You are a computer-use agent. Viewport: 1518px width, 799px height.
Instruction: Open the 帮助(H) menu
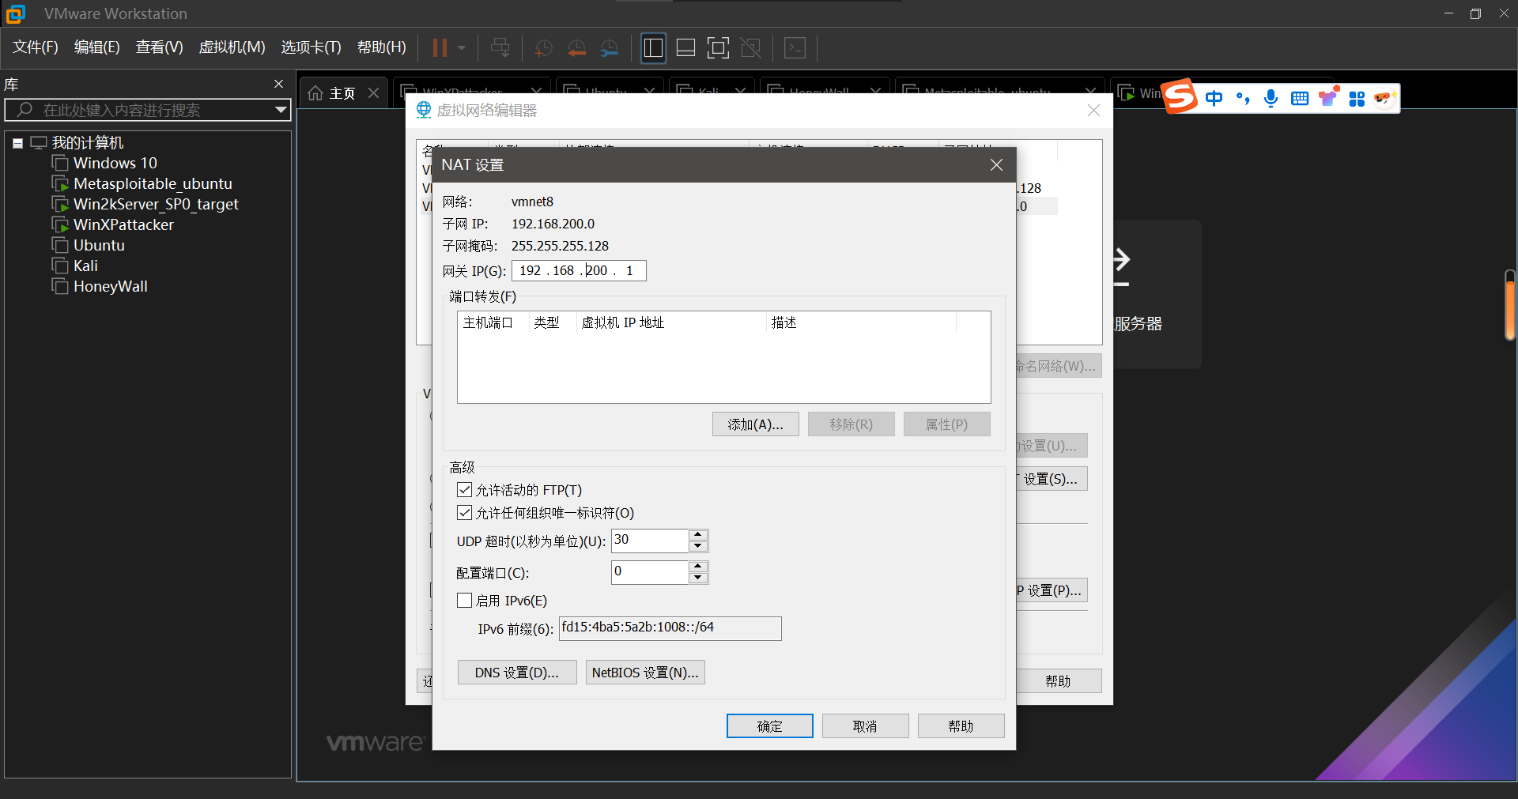pos(382,47)
